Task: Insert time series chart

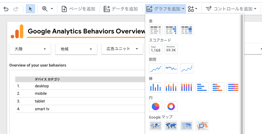Action: click(x=156, y=68)
